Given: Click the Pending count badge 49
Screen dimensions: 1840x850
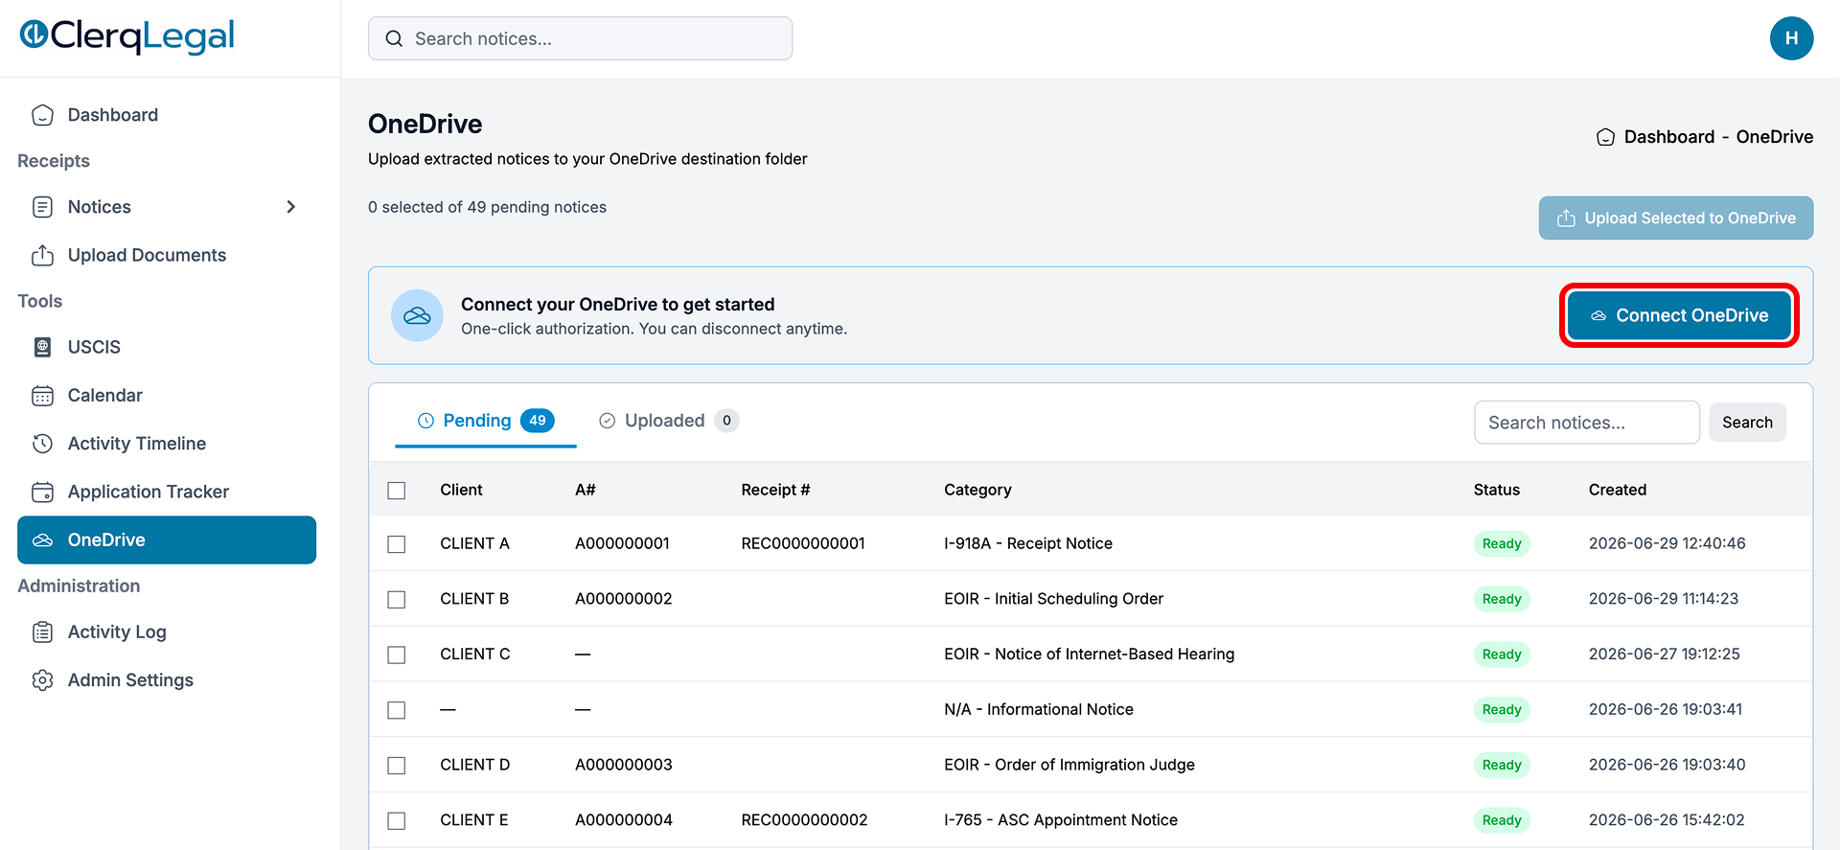Looking at the screenshot, I should click(538, 421).
